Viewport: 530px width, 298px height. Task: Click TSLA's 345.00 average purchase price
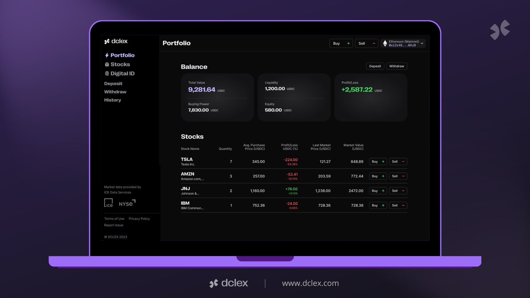(258, 162)
